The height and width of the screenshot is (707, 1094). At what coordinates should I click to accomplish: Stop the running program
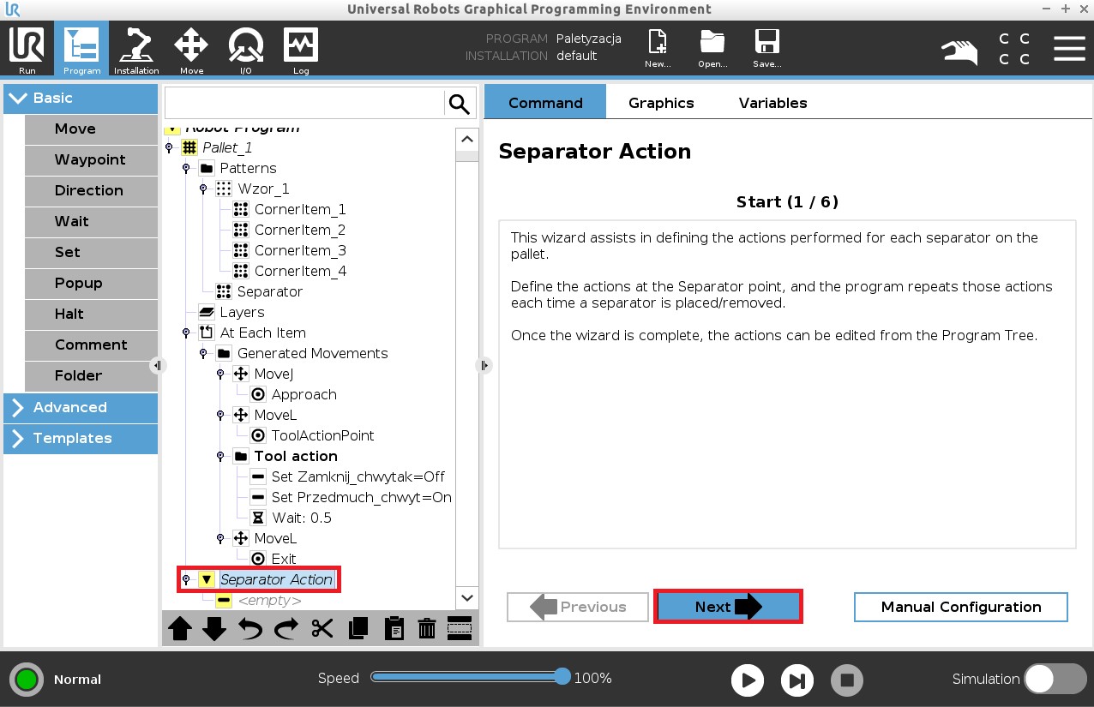[847, 680]
